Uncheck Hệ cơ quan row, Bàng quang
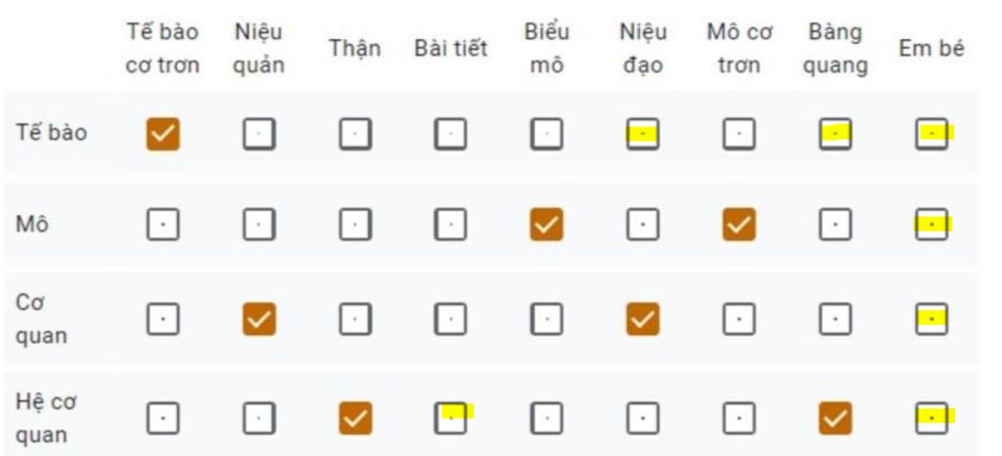Screen dimensions: 1002x456 (x=835, y=418)
